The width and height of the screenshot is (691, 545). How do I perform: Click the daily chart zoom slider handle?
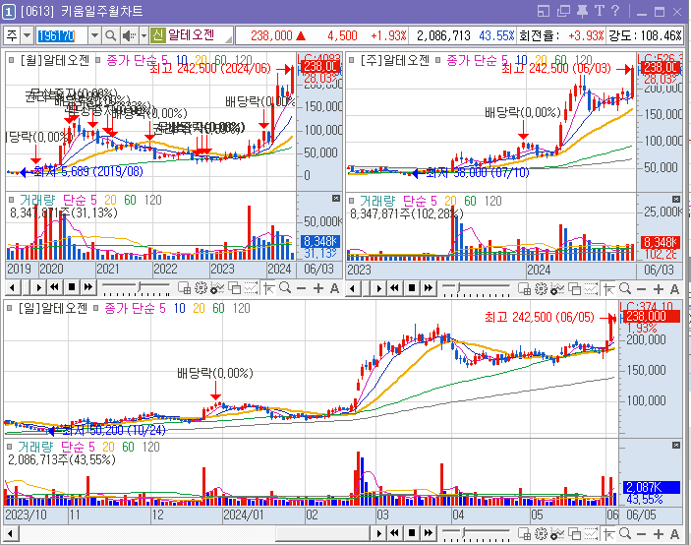click(463, 533)
